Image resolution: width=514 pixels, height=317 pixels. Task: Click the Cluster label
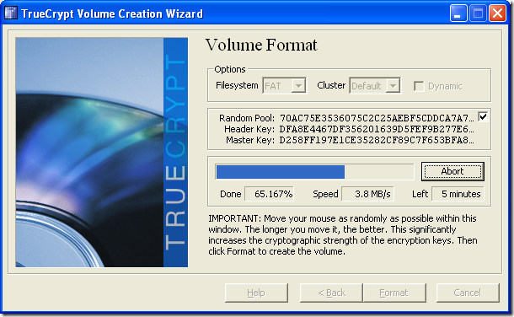point(331,85)
